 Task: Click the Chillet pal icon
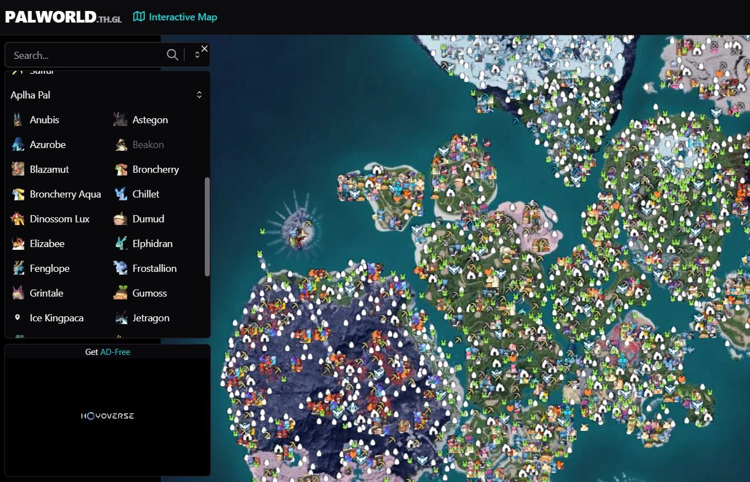[x=121, y=194]
